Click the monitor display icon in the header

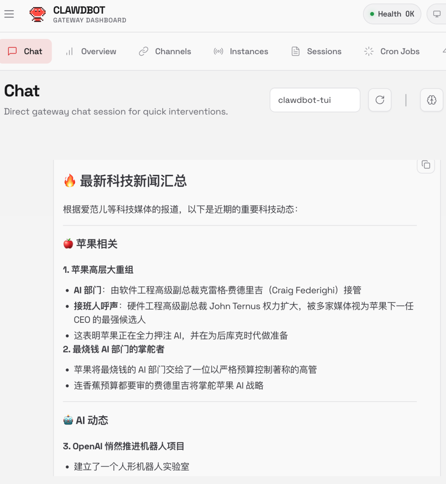coord(437,14)
